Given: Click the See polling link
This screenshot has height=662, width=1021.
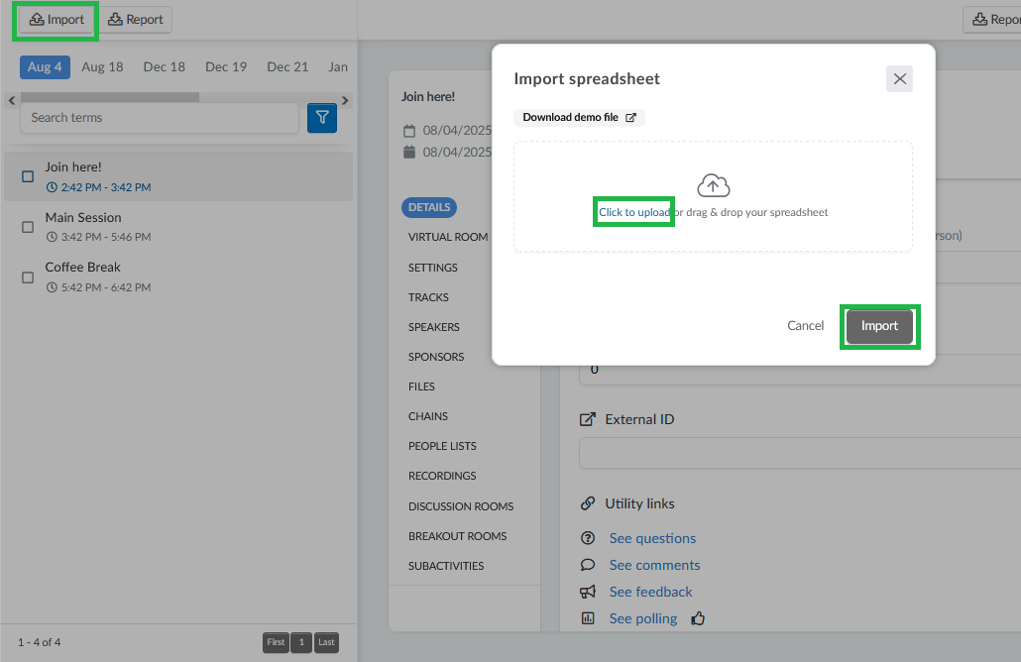Looking at the screenshot, I should coord(643,618).
